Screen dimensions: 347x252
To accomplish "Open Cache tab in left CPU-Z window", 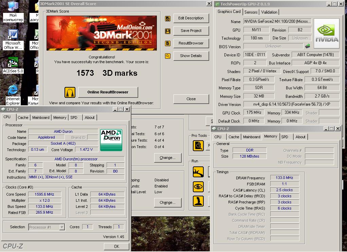I will click(x=23, y=118).
